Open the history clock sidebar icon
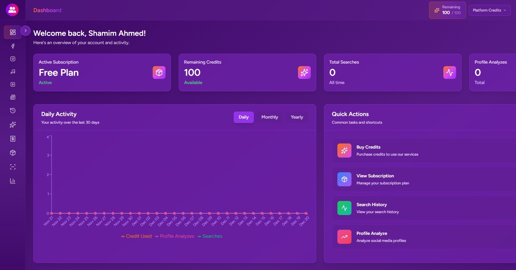Image resolution: width=516 pixels, height=270 pixels. coord(13,111)
